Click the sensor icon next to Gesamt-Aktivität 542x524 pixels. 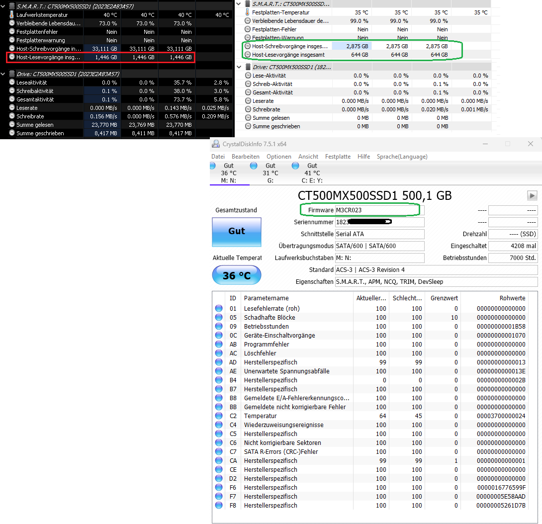coord(248,92)
